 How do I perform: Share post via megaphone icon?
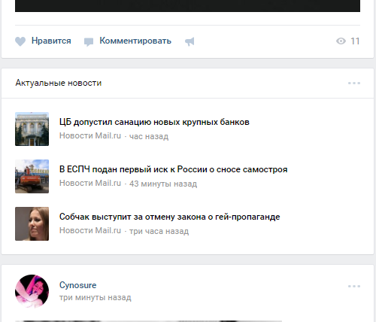(x=190, y=41)
